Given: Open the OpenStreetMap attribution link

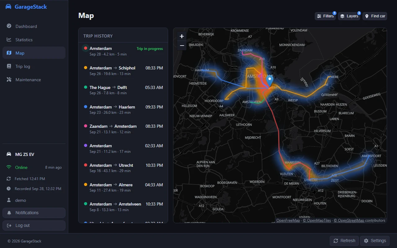Looking at the screenshot, I should 349,220.
